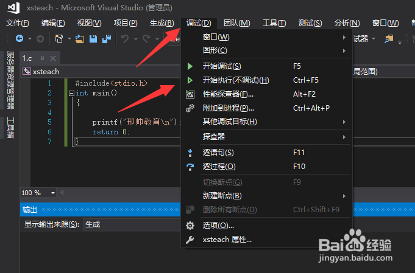Image resolution: width=415 pixels, height=273 pixels.
Task: Open the debugger target dropdown arrow
Action: click(x=374, y=39)
